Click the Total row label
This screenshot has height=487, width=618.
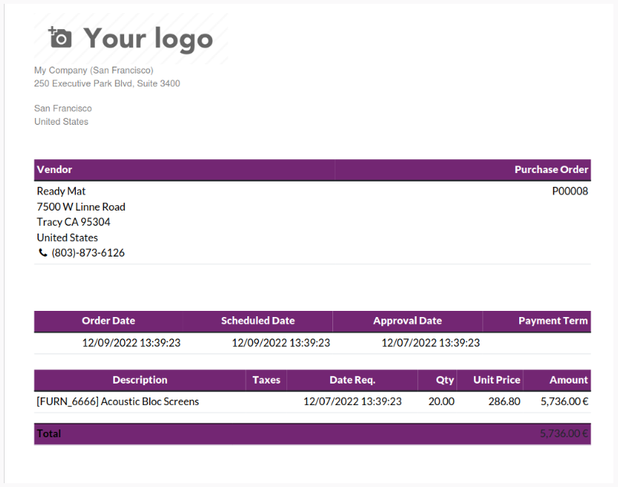click(x=49, y=433)
